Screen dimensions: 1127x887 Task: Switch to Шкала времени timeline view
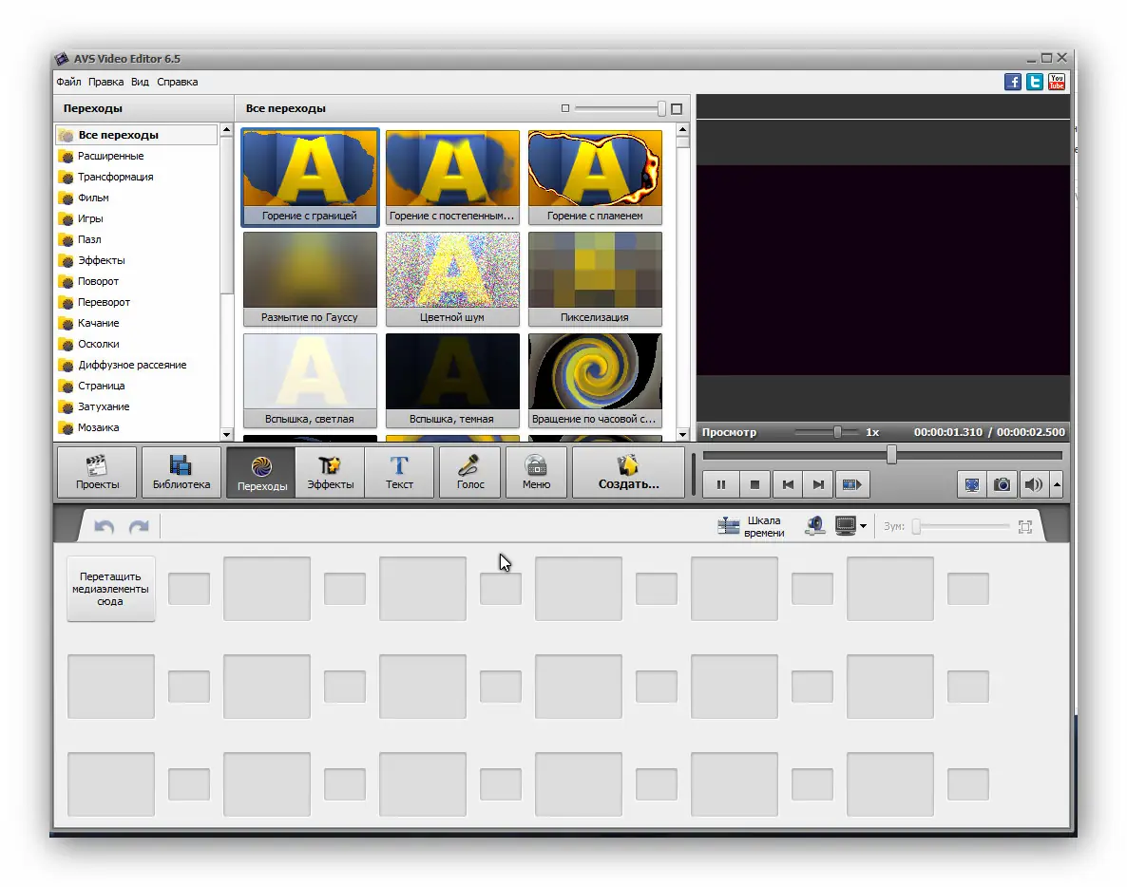(x=751, y=526)
